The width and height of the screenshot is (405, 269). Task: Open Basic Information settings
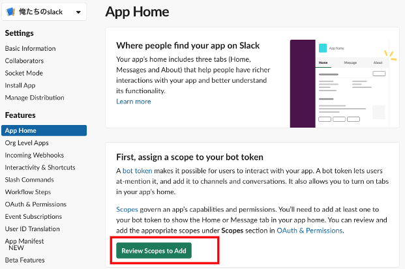30,48
